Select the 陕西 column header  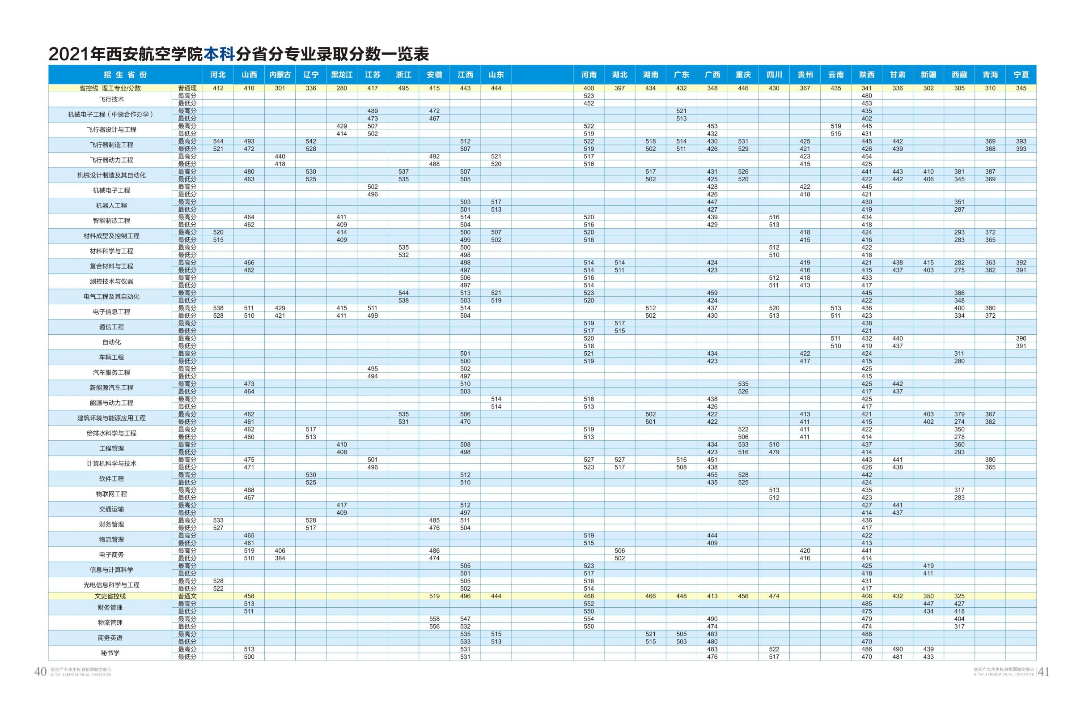867,75
